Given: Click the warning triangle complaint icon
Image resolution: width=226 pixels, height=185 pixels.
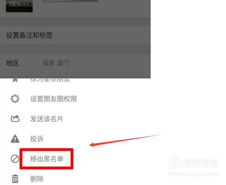Looking at the screenshot, I should (x=15, y=139).
